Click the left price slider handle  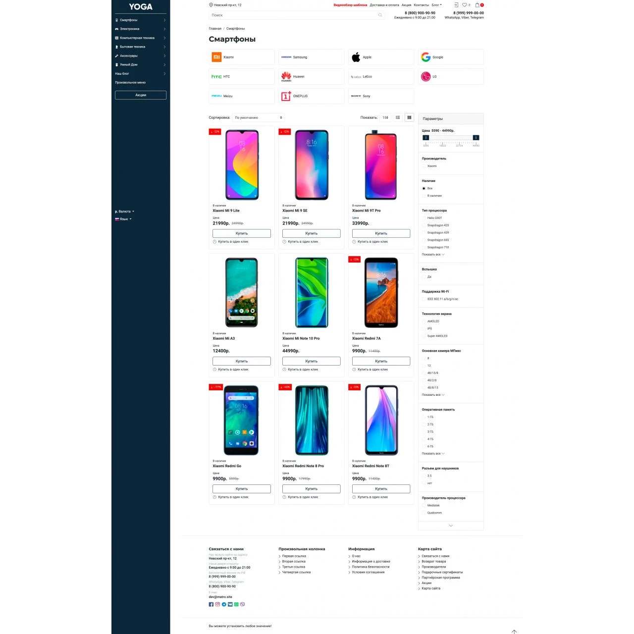tap(425, 138)
